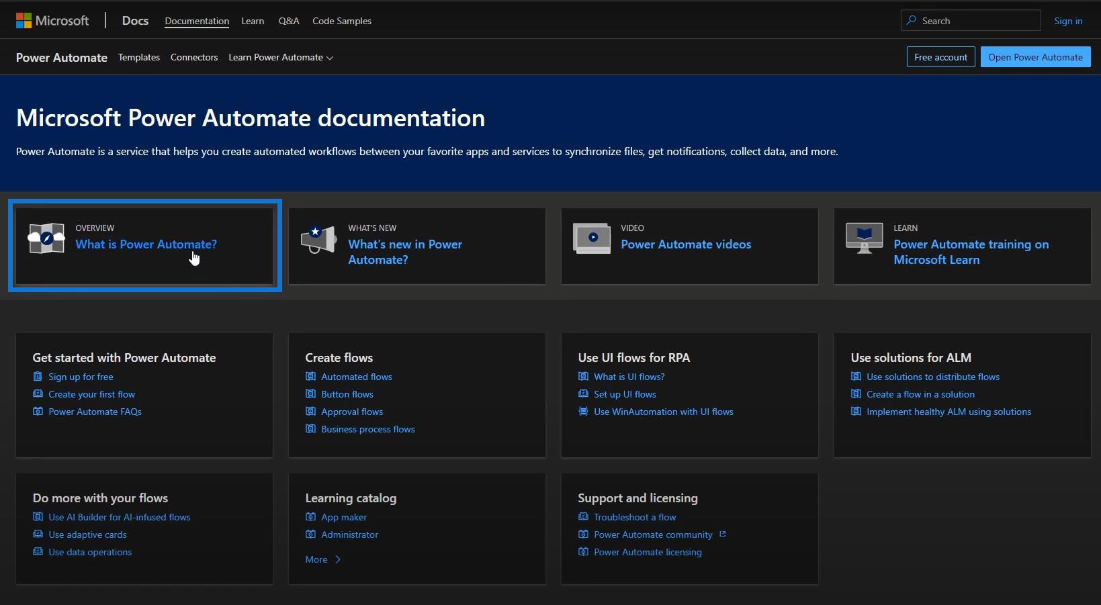Open the Power Automate licensing link
This screenshot has height=605, width=1101.
648,552
